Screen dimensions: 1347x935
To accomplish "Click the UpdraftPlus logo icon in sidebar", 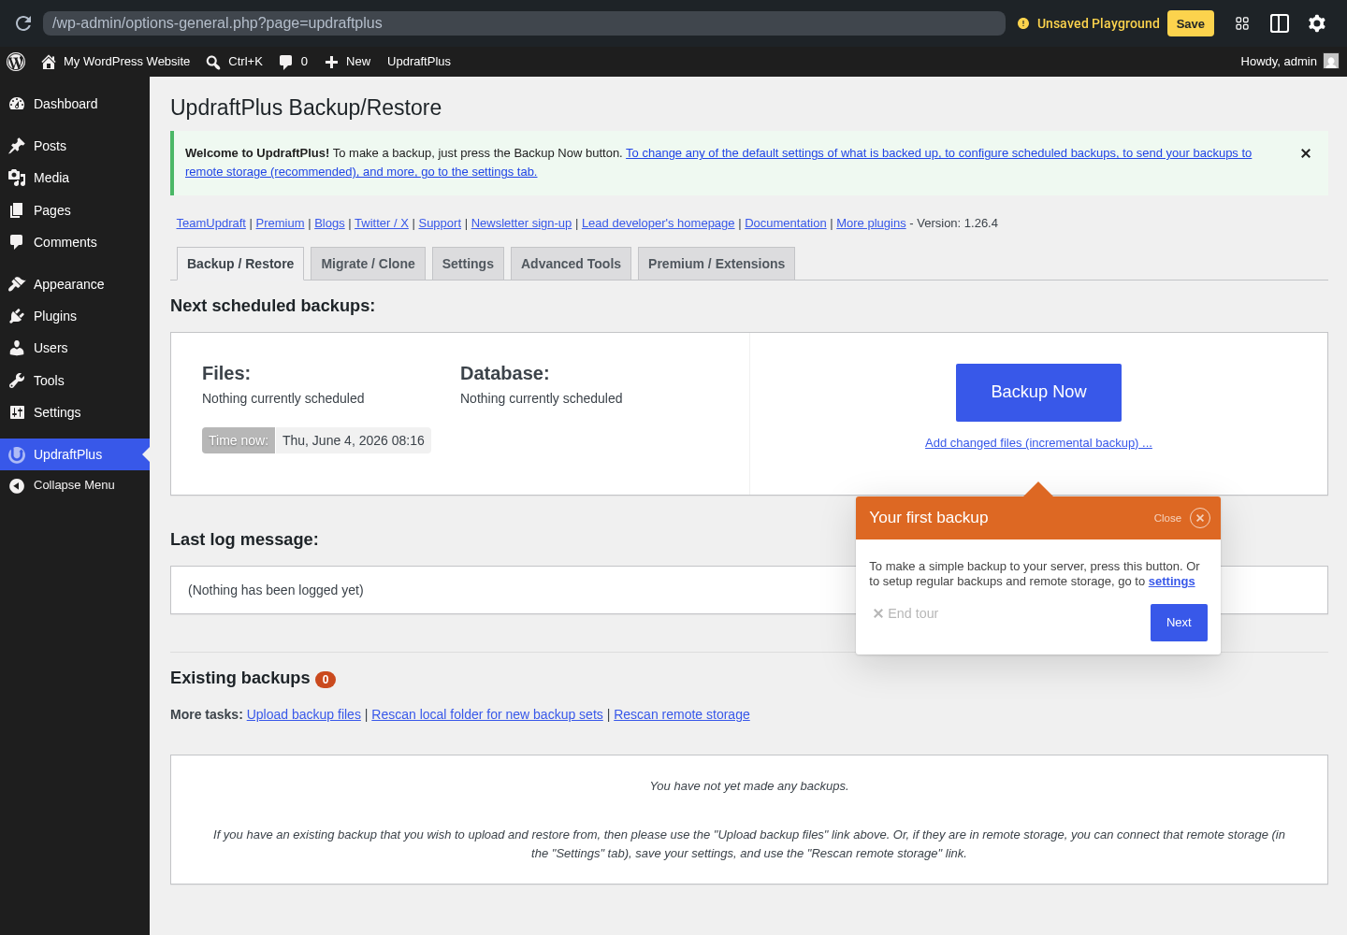I will coord(17,454).
